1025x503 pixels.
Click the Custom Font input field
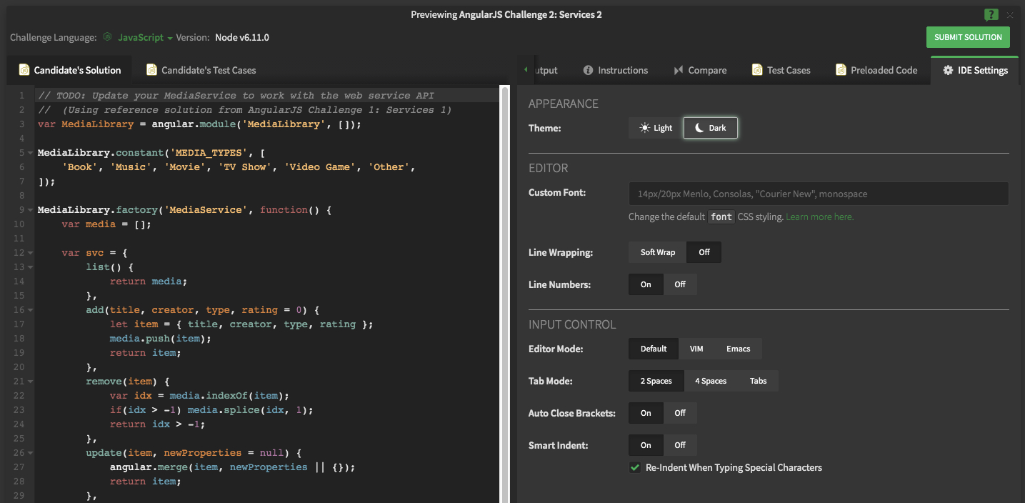(818, 194)
